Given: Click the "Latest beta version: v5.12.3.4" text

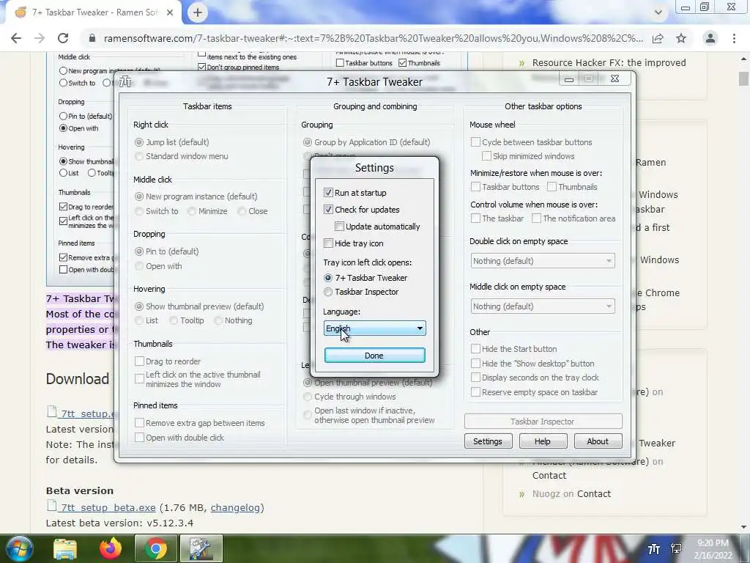Looking at the screenshot, I should 119,523.
